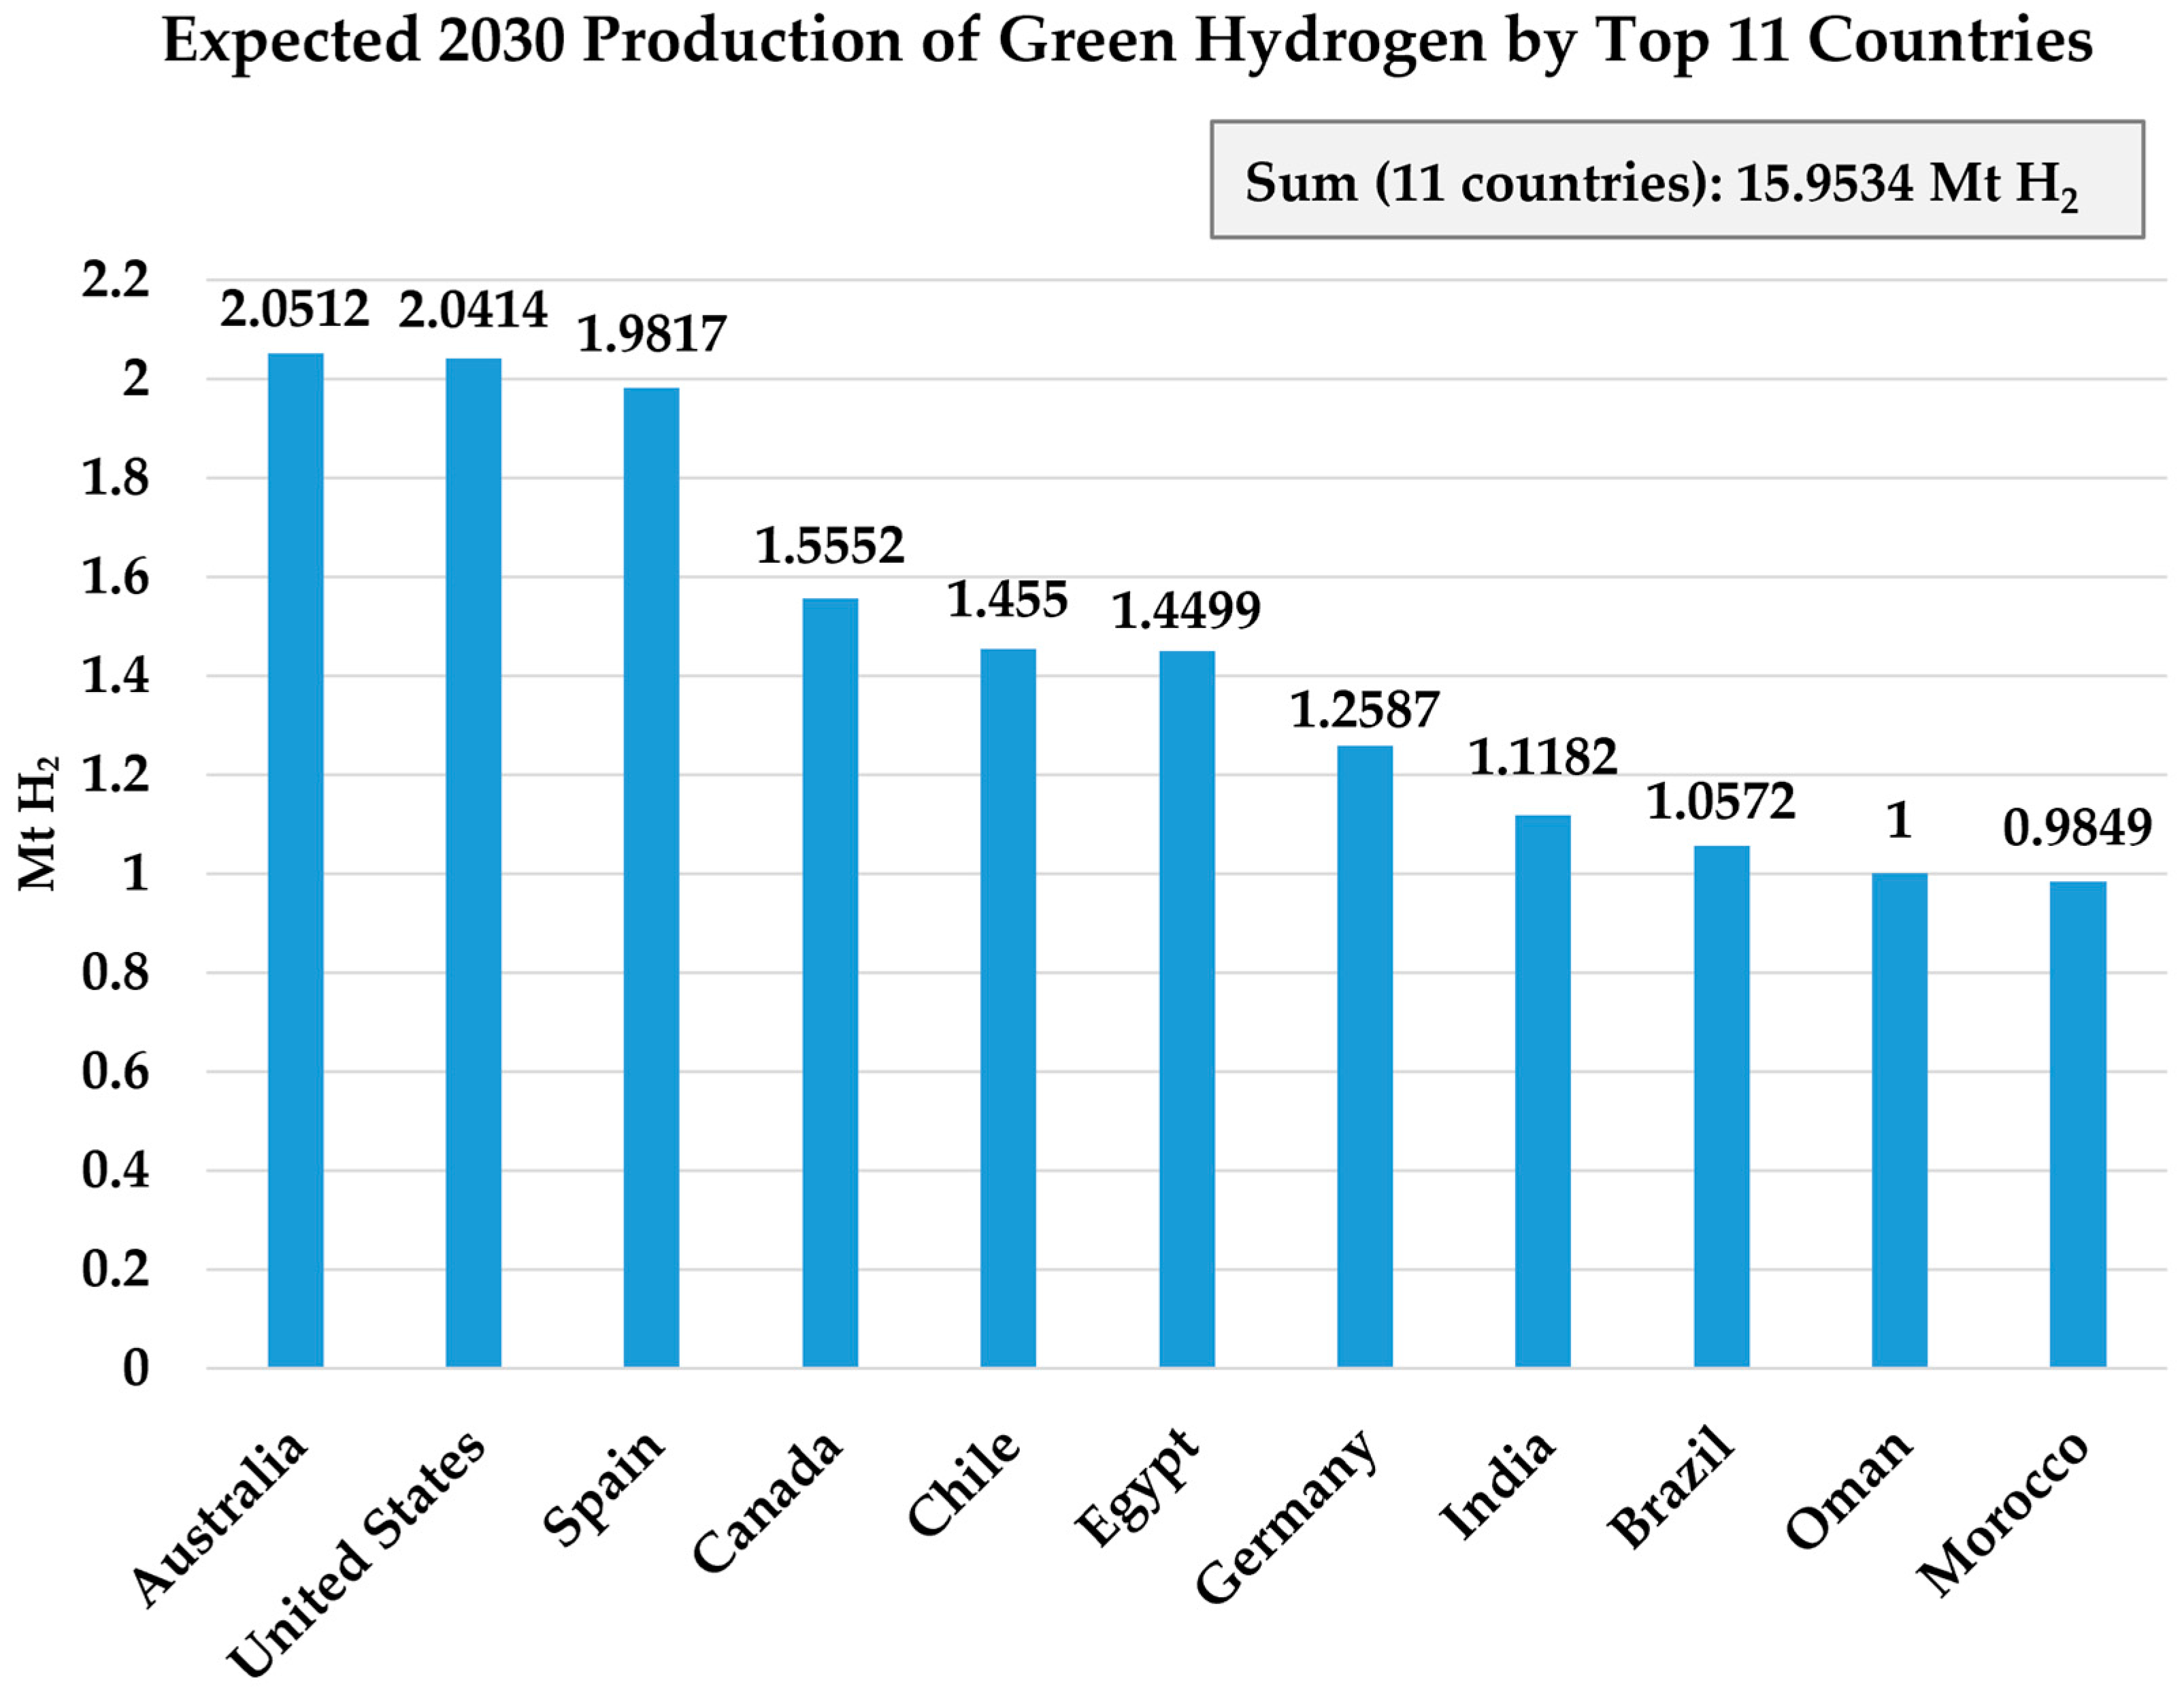Select the Chile bar

tap(1008, 1007)
